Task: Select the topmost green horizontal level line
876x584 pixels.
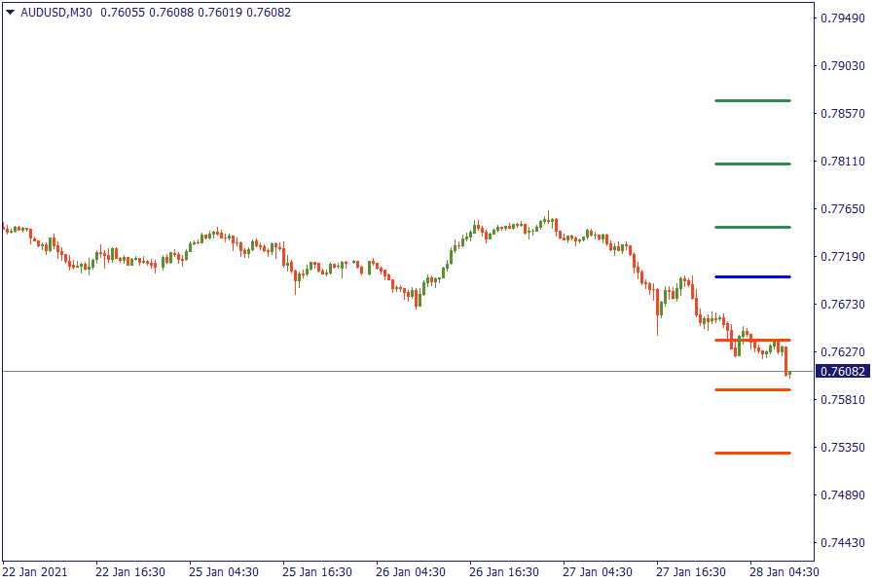Action: coord(751,100)
